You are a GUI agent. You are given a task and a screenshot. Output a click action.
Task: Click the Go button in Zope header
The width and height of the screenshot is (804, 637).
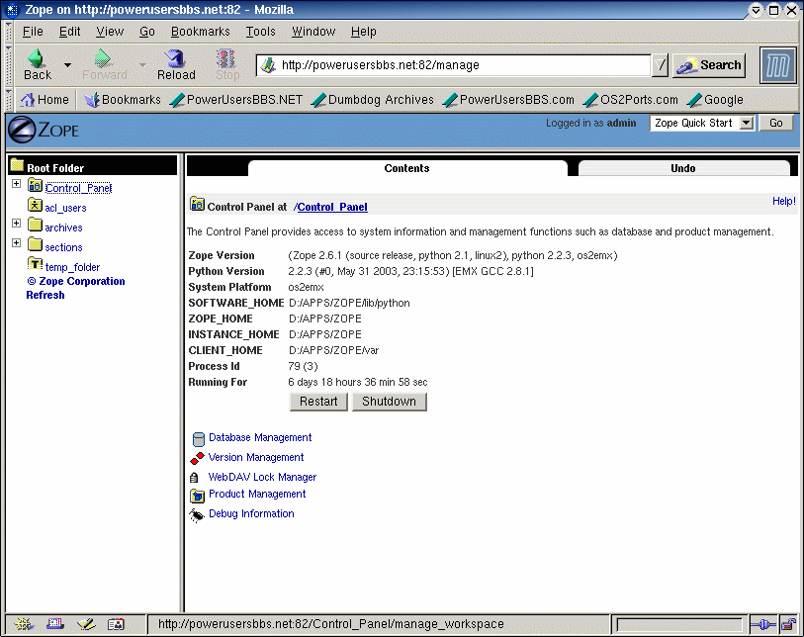click(775, 123)
